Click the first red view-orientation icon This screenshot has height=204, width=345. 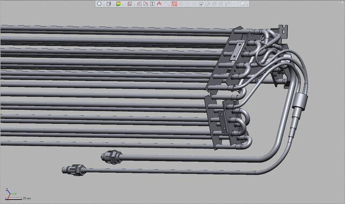point(139,4)
